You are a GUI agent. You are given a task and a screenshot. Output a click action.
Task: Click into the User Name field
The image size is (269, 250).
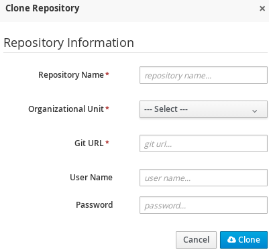(203, 178)
